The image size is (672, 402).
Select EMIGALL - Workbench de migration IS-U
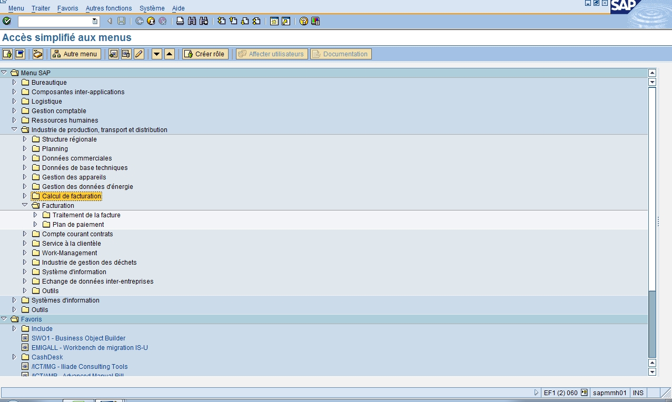tap(90, 347)
